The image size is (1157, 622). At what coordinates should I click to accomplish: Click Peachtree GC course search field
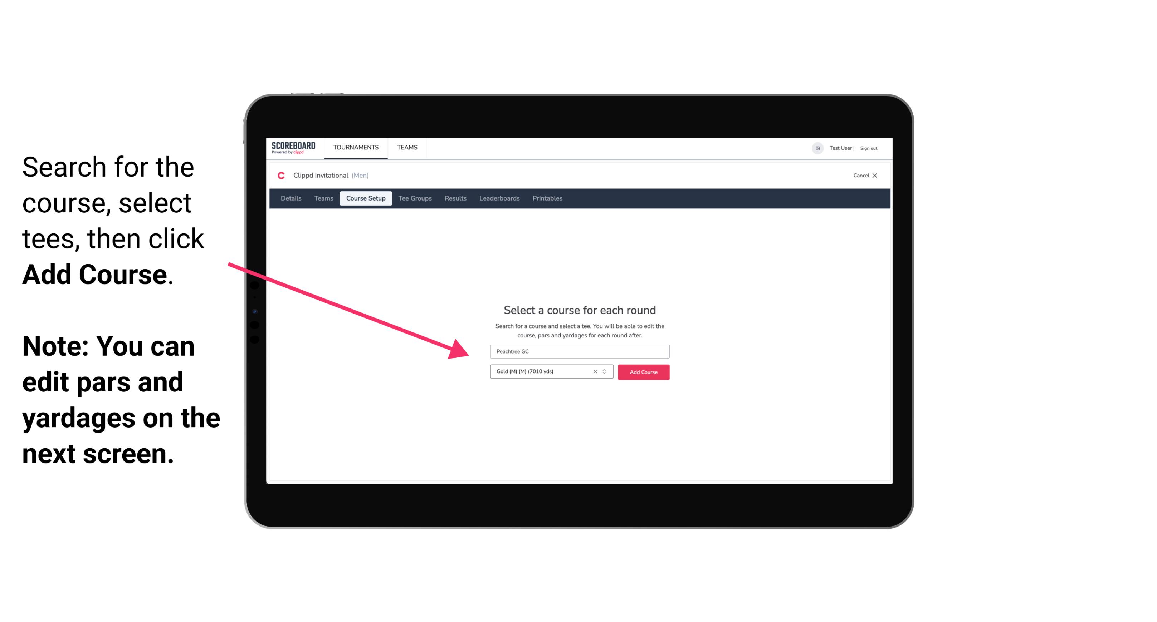[x=578, y=351]
